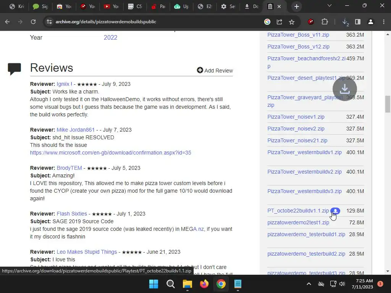The image size is (391, 293).
Task: Show Chrome downloads tray
Action: click(345, 22)
